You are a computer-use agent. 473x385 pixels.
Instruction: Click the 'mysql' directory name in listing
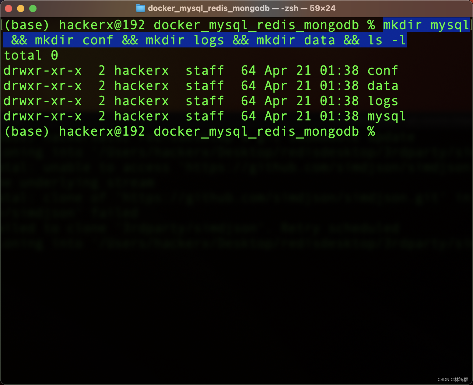pos(387,116)
